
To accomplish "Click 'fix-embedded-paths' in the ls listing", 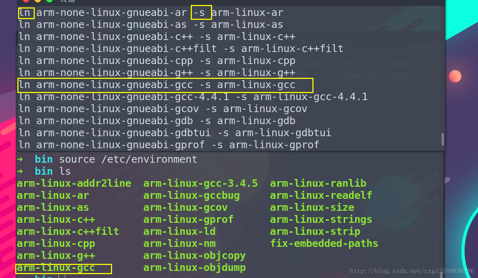I will coord(324,243).
